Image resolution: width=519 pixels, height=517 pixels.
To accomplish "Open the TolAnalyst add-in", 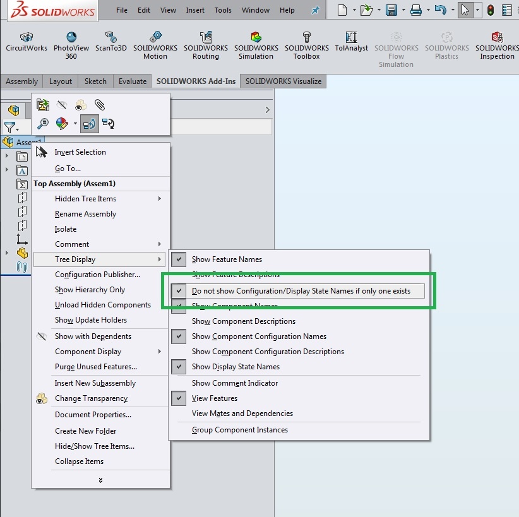I will coord(351,42).
